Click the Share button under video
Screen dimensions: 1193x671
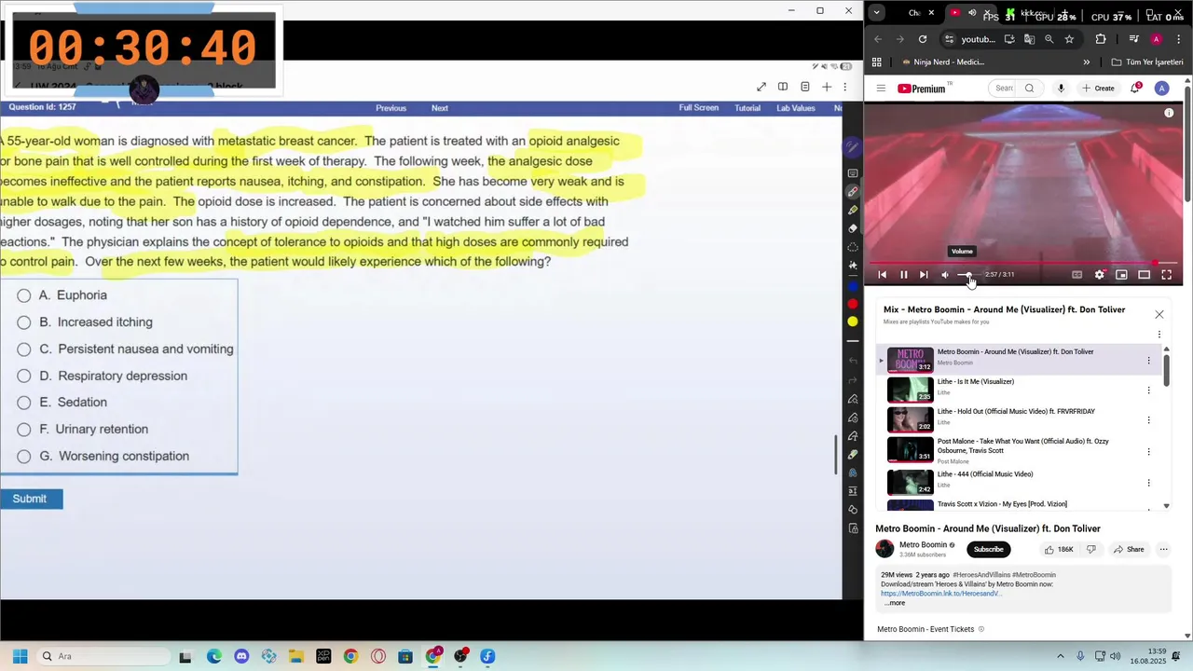1129,550
